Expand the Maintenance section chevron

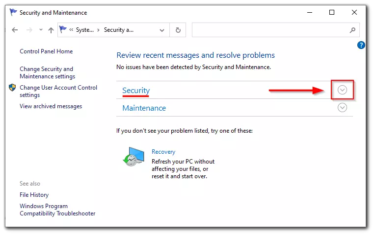pyautogui.click(x=342, y=108)
